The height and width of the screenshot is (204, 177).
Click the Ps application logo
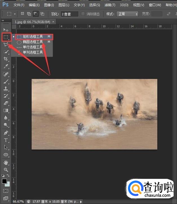pyautogui.click(x=5, y=5)
